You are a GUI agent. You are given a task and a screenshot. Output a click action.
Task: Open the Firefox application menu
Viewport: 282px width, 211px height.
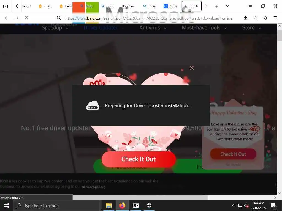pos(275,18)
